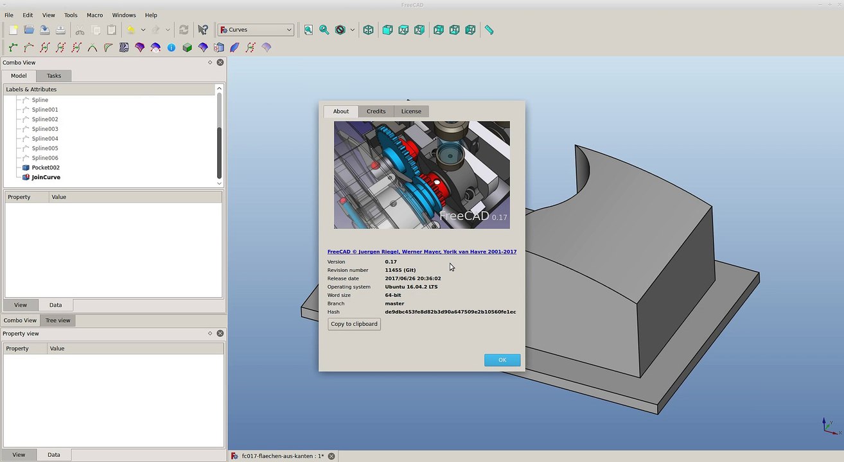Open the Edit menu
The image size is (844, 462).
(28, 15)
